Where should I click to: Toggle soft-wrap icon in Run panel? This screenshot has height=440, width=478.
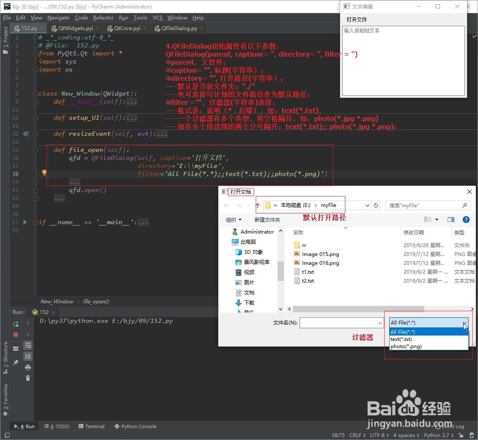(28, 345)
